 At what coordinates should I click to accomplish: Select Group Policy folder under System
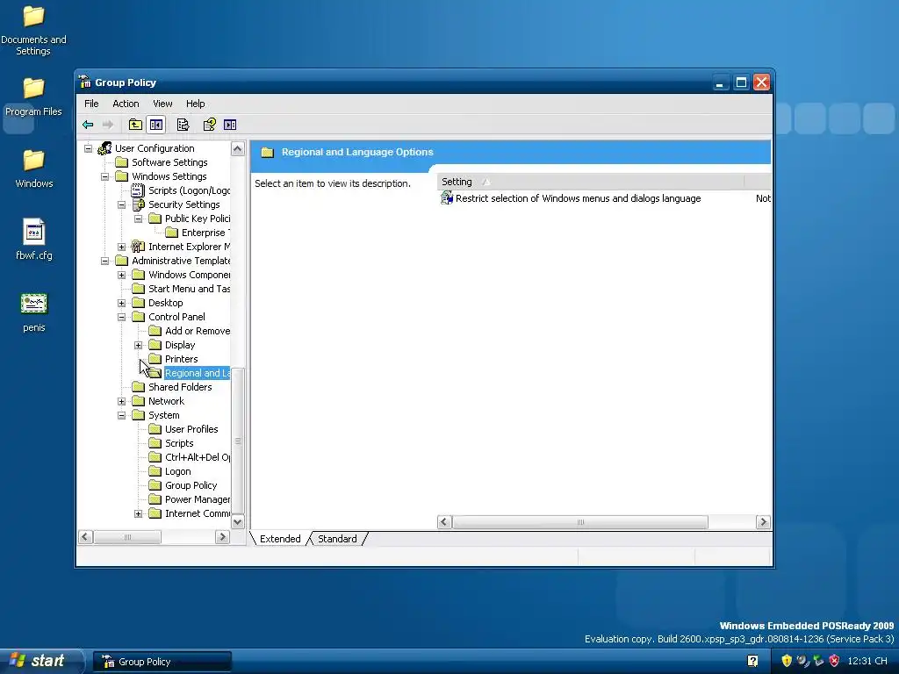[191, 485]
